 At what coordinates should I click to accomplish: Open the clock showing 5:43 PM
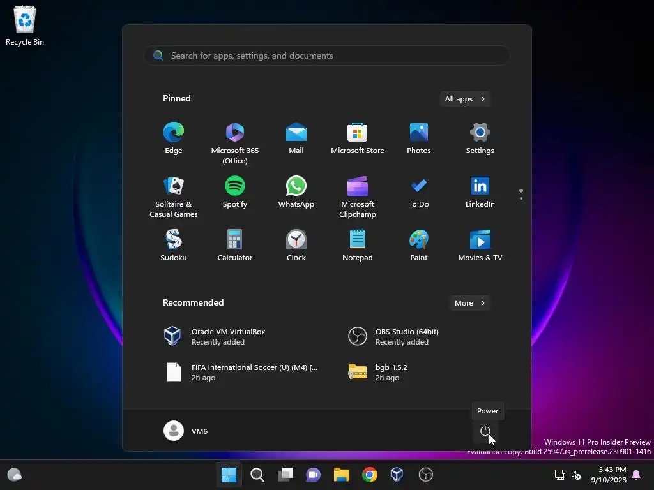(x=609, y=475)
